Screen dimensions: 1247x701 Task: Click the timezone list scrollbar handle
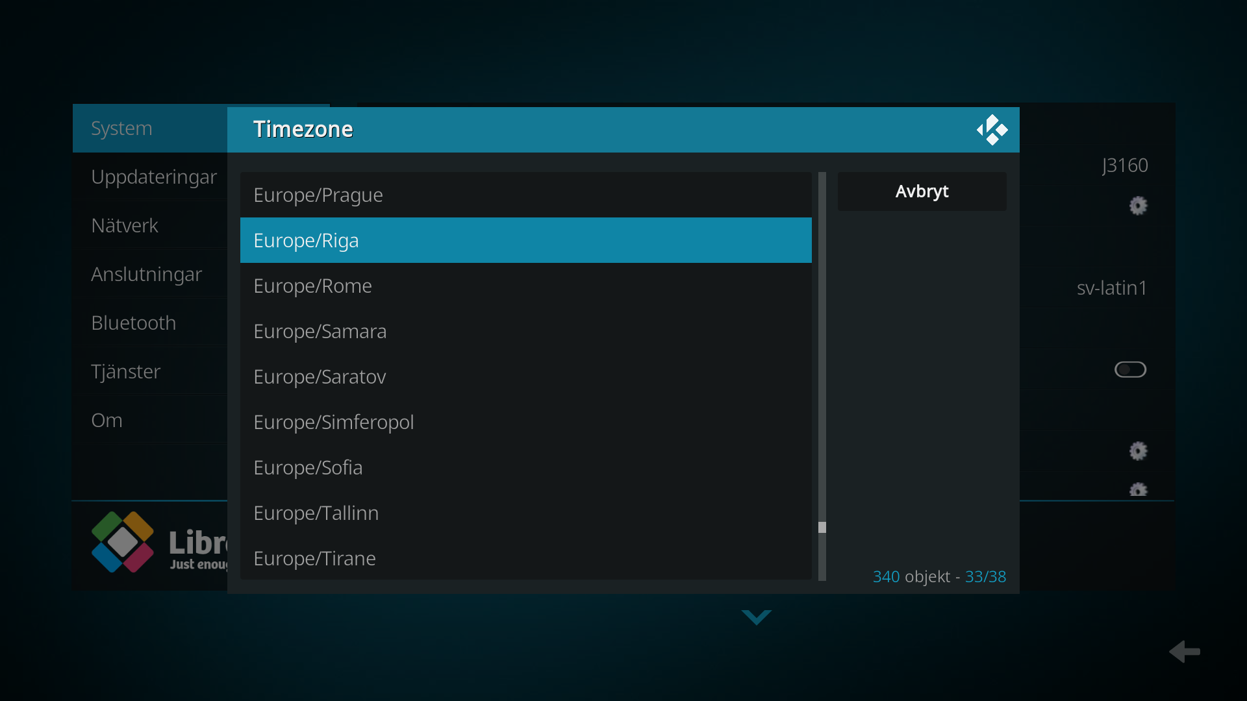pos(822,527)
